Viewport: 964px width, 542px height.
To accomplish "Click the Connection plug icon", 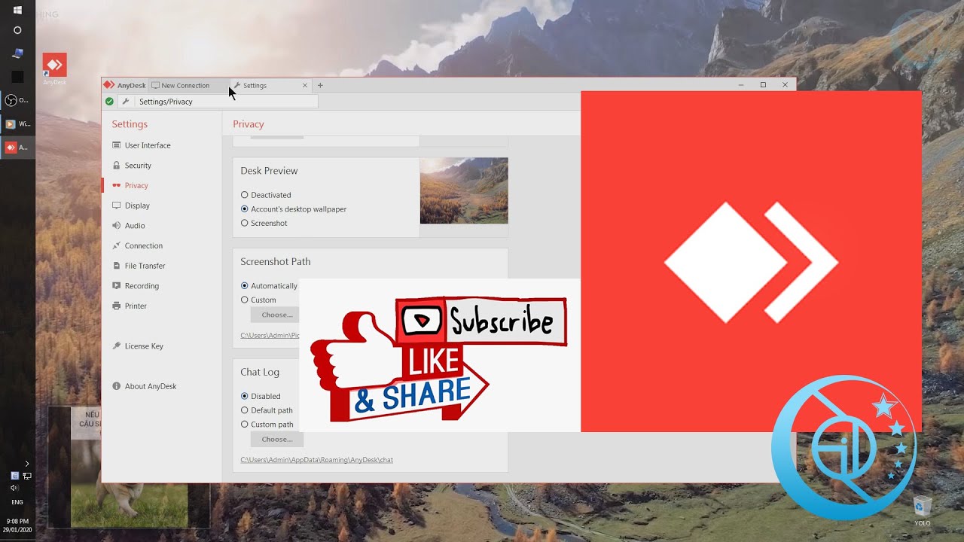I will tap(117, 245).
